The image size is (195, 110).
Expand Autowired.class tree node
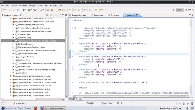[x=13, y=38]
